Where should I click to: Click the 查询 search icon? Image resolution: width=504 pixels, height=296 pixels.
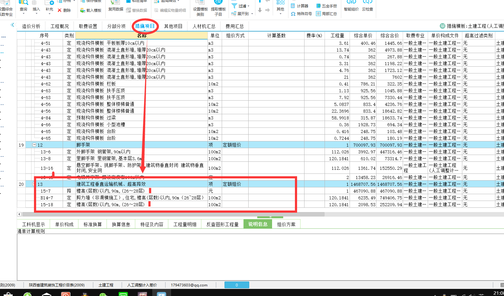pyautogui.click(x=23, y=3)
